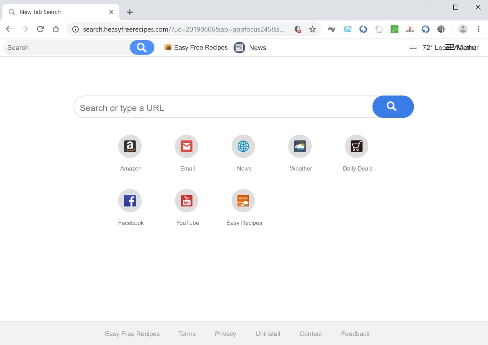Submit the main center search

393,107
